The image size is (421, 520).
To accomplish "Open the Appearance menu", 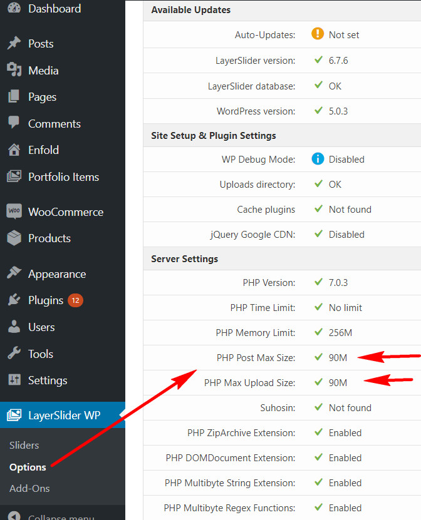I will 57,274.
